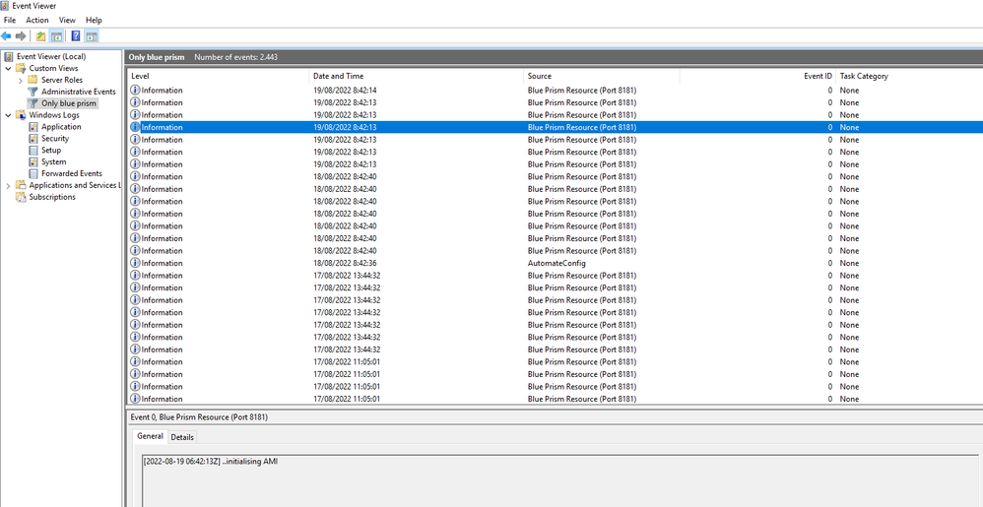
Task: Open the Help menu
Action: 94,20
